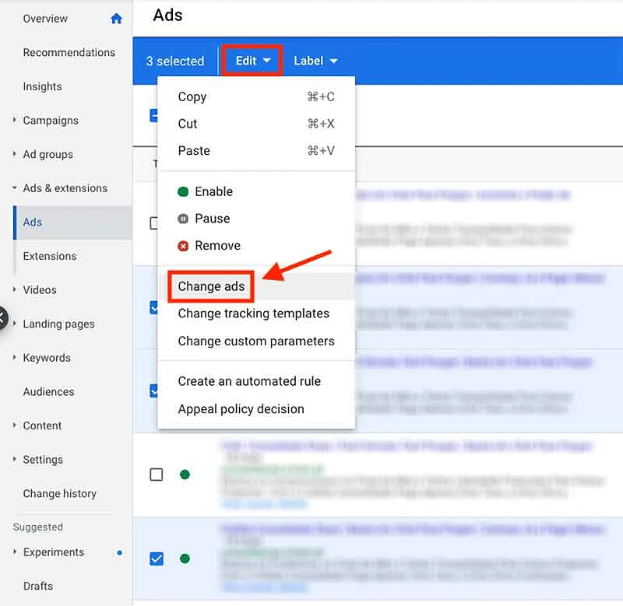
Task: Collapse the Ads & extensions section arrow
Action: coord(14,187)
